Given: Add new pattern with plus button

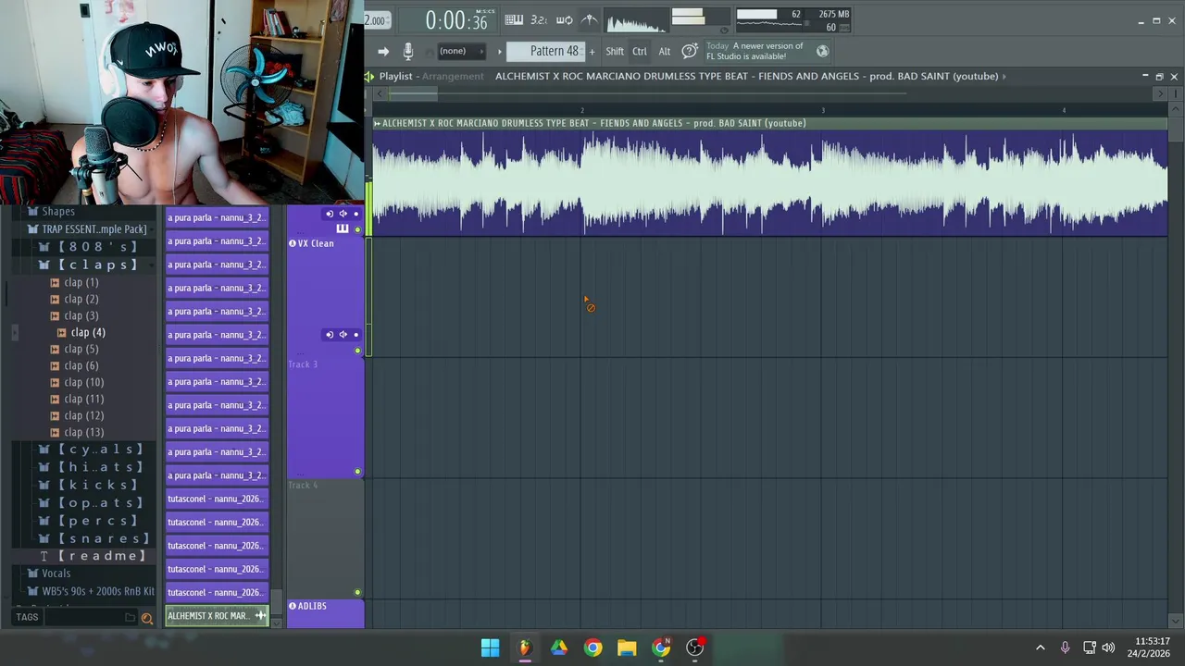Looking at the screenshot, I should click(592, 51).
